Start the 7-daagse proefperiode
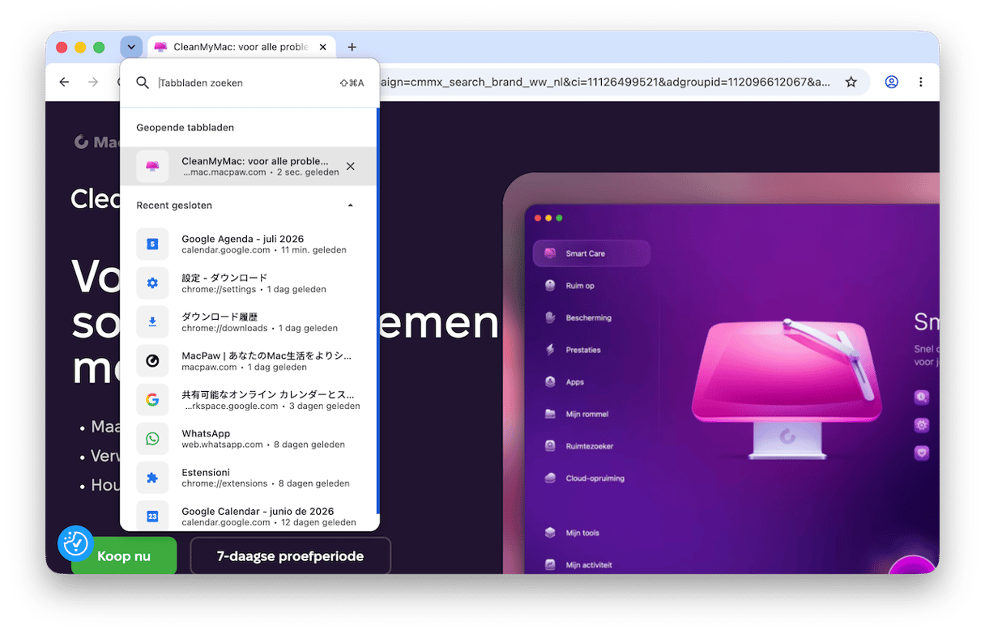The image size is (985, 634). (x=290, y=556)
